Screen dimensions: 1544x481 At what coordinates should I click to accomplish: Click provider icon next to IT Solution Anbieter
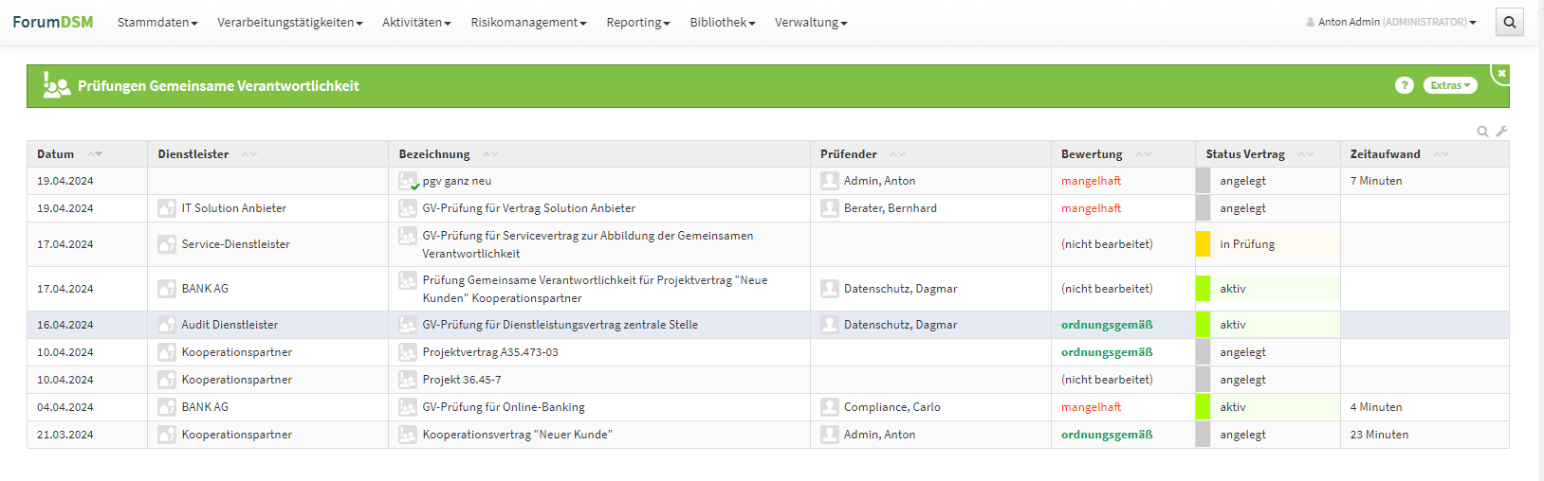click(167, 208)
